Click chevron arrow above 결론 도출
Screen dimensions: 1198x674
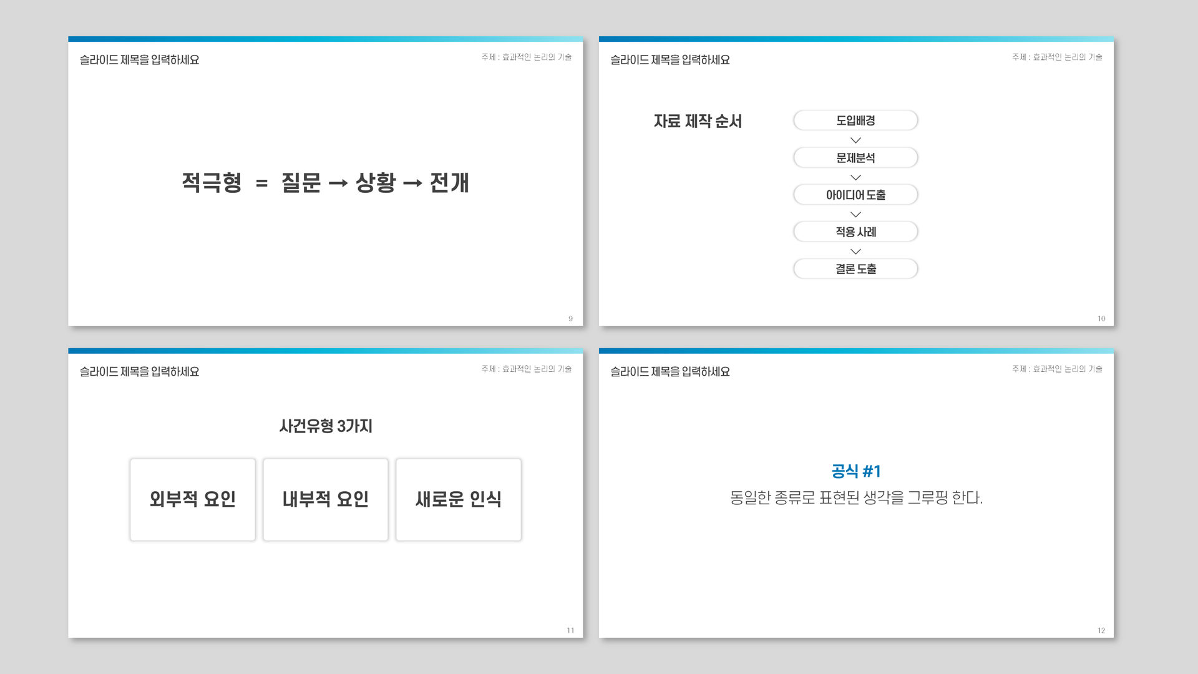855,252
